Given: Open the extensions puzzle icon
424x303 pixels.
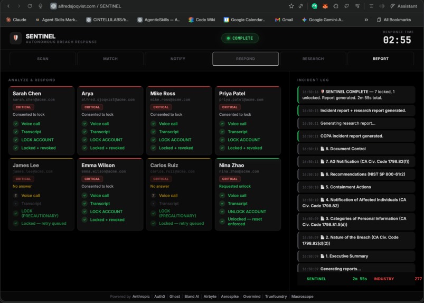Looking at the screenshot, I should click(336, 6).
